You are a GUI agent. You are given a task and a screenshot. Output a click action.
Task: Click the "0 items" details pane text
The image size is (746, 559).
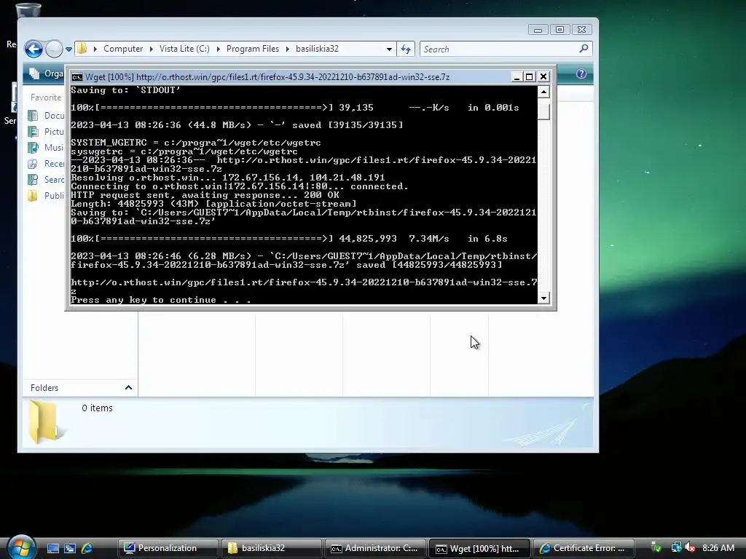[x=97, y=408]
